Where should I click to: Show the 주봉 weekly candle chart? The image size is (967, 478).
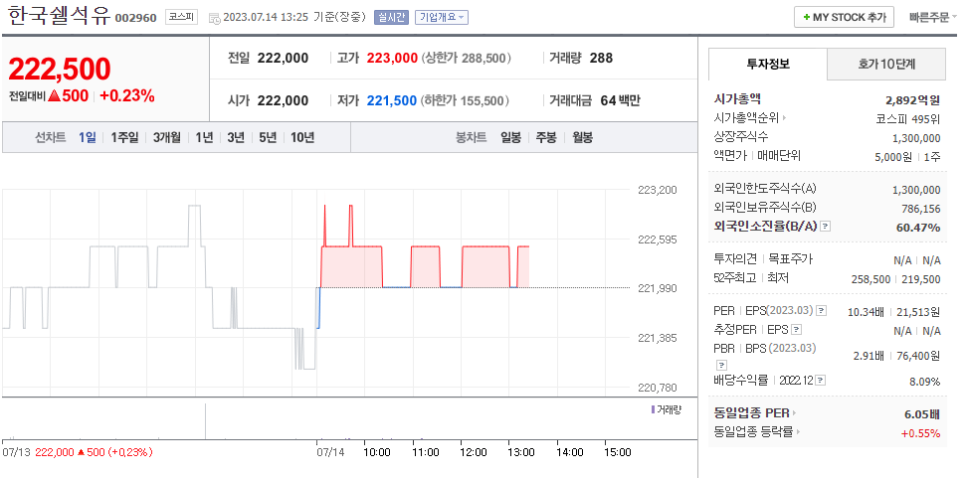point(546,137)
